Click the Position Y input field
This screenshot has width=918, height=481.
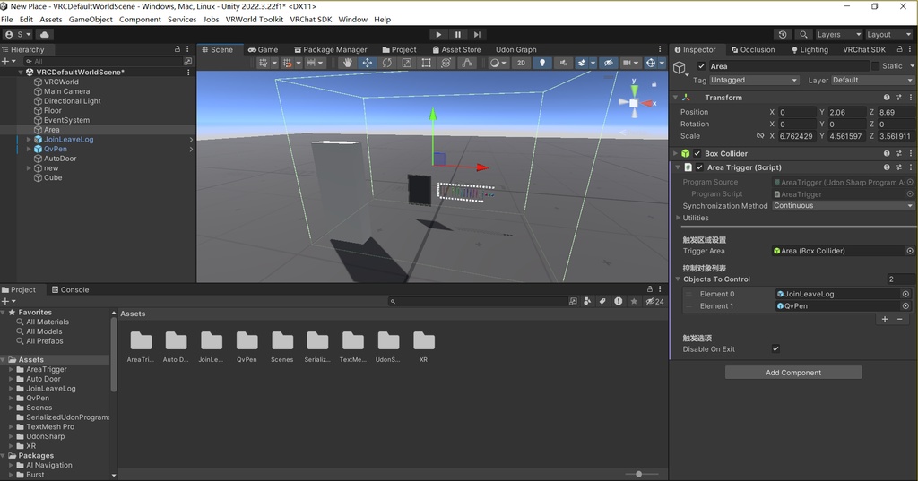pos(846,112)
